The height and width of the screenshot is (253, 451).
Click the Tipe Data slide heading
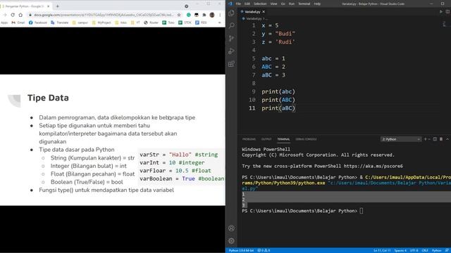pos(48,98)
